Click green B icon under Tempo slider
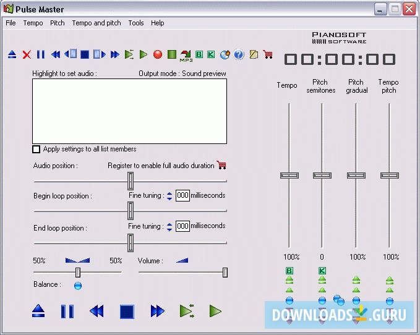Image resolution: width=420 pixels, height=335 pixels. (x=289, y=271)
